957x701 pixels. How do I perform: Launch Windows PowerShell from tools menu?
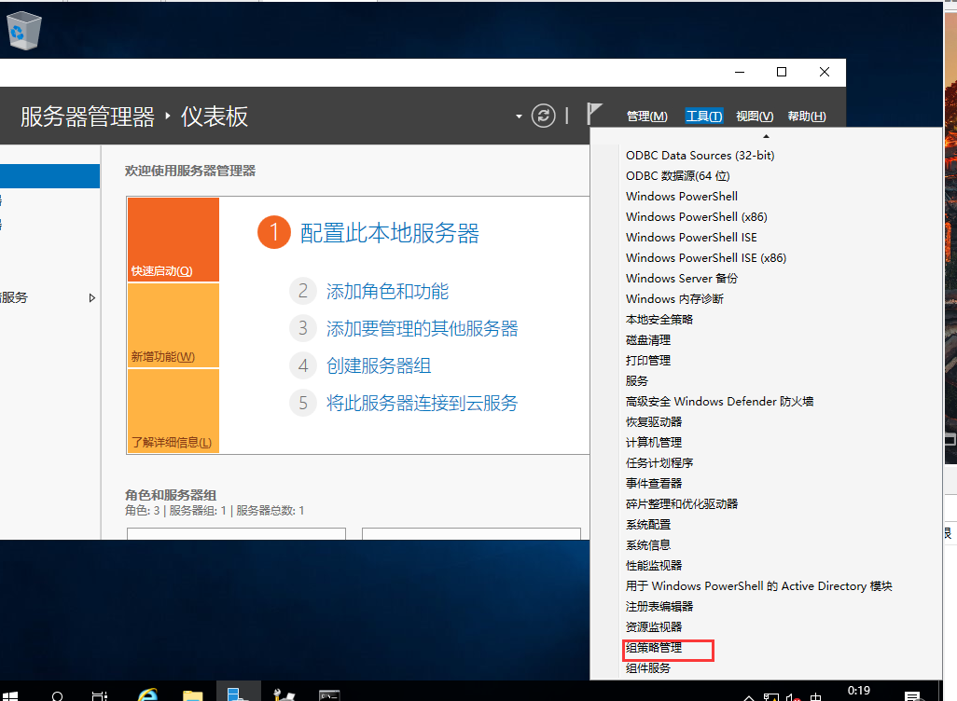click(x=682, y=196)
